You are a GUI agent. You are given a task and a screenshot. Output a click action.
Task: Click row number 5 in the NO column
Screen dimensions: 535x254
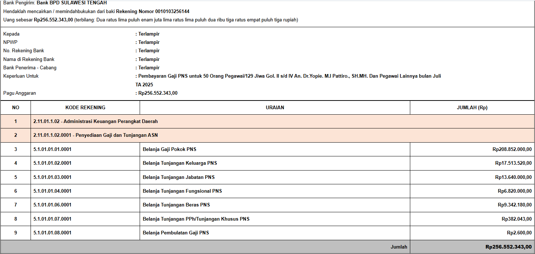click(16, 177)
